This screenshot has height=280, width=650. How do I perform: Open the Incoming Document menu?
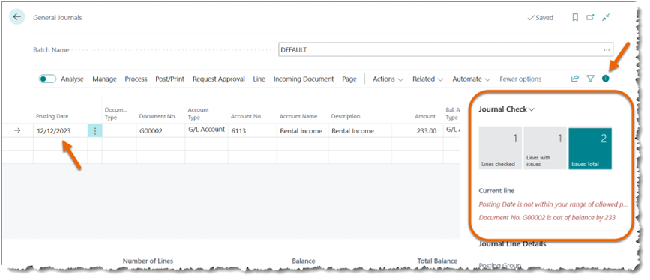click(304, 79)
